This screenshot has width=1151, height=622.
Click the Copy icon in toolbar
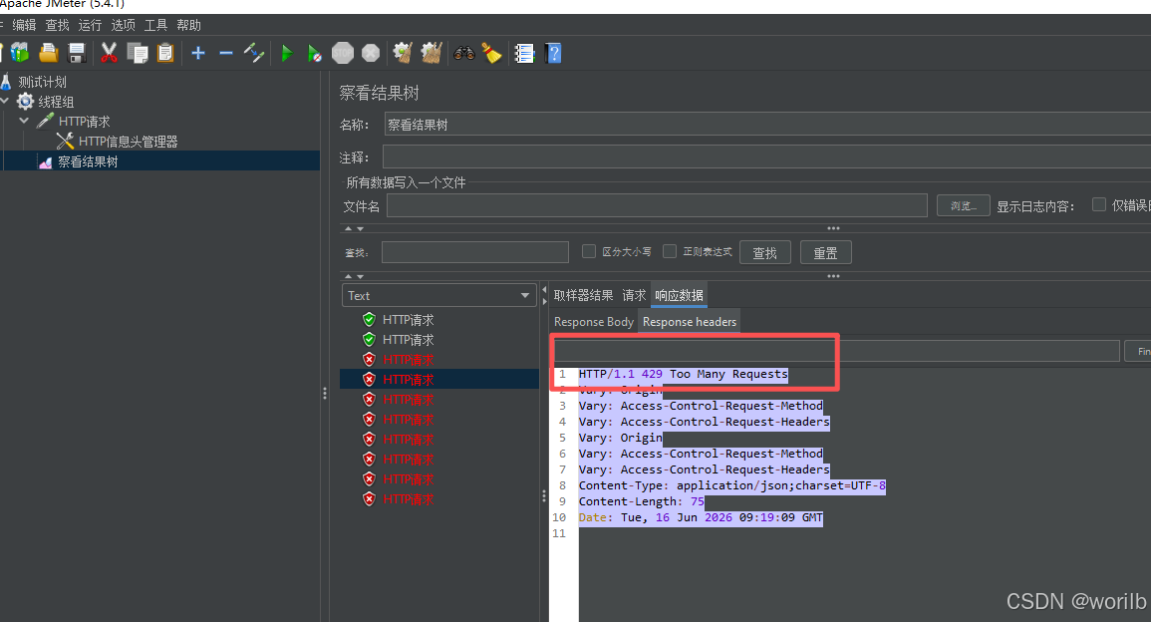138,53
